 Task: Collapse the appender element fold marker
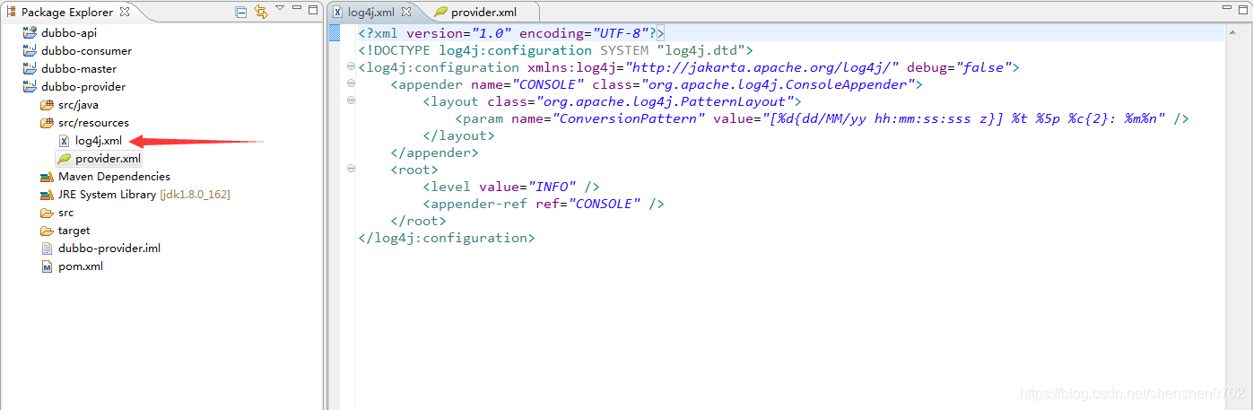tap(351, 84)
